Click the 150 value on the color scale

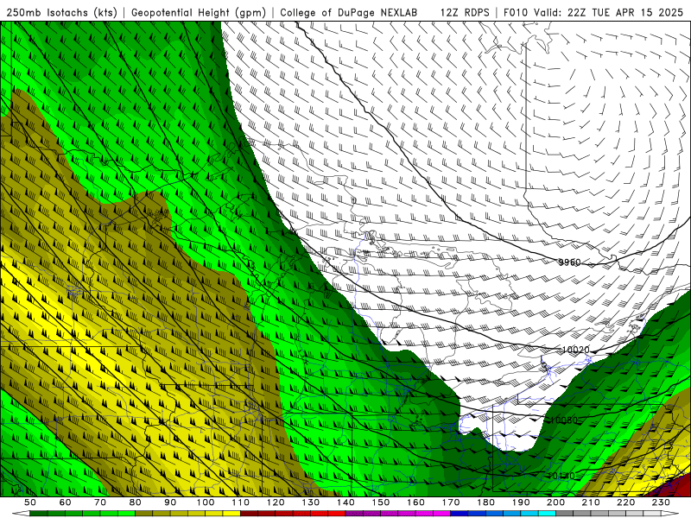click(x=381, y=502)
